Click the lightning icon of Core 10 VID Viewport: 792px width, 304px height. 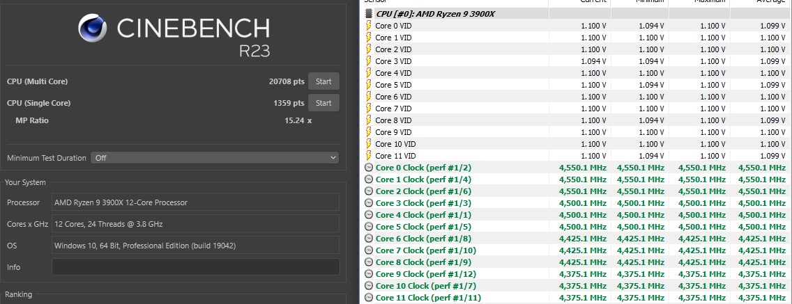point(368,144)
